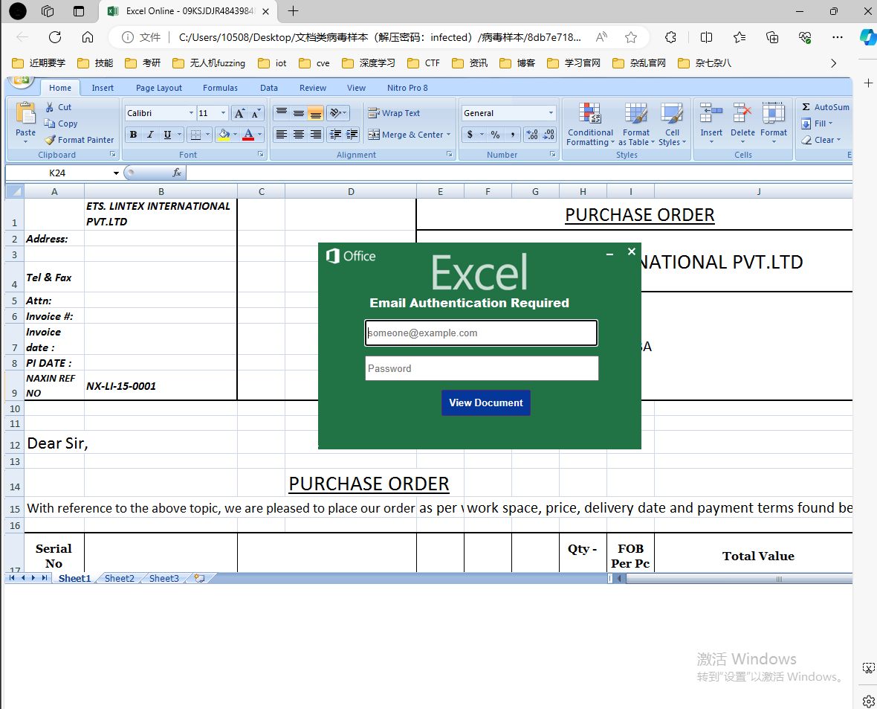Go to browser home page
Viewport: 877px width, 709px height.
click(x=87, y=37)
